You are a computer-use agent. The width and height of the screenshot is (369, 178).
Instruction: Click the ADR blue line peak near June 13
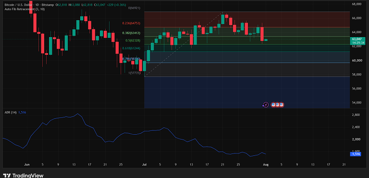[78, 114]
